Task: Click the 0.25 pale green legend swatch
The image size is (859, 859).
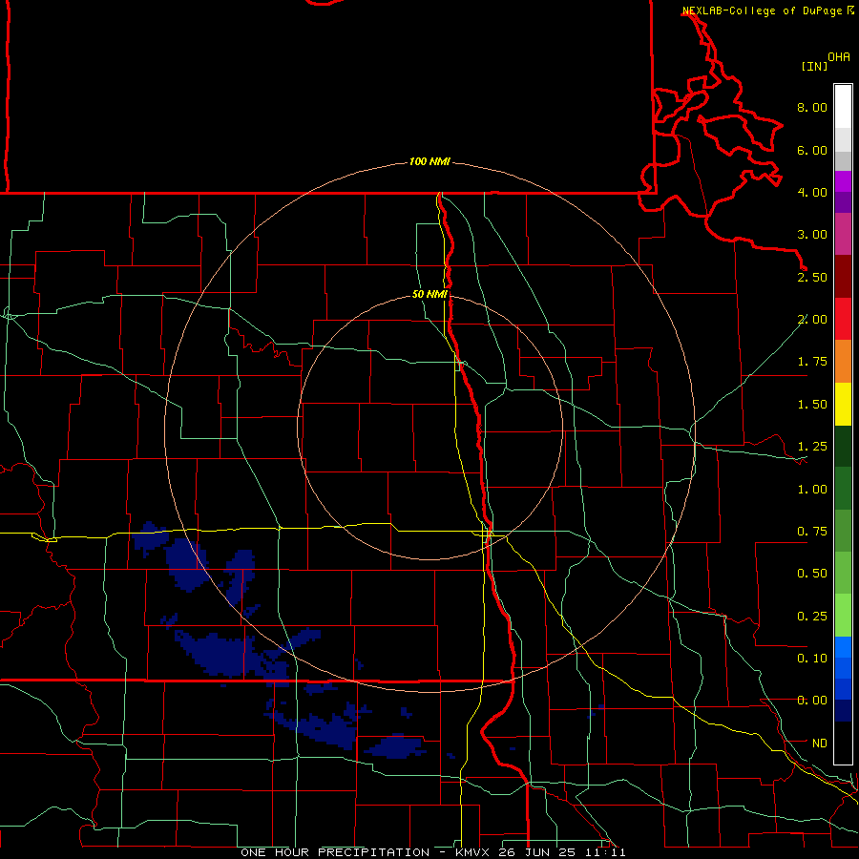Action: 843,616
